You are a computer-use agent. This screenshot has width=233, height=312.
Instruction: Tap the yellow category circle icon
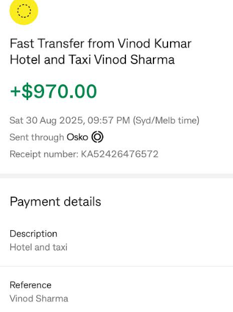point(24,11)
